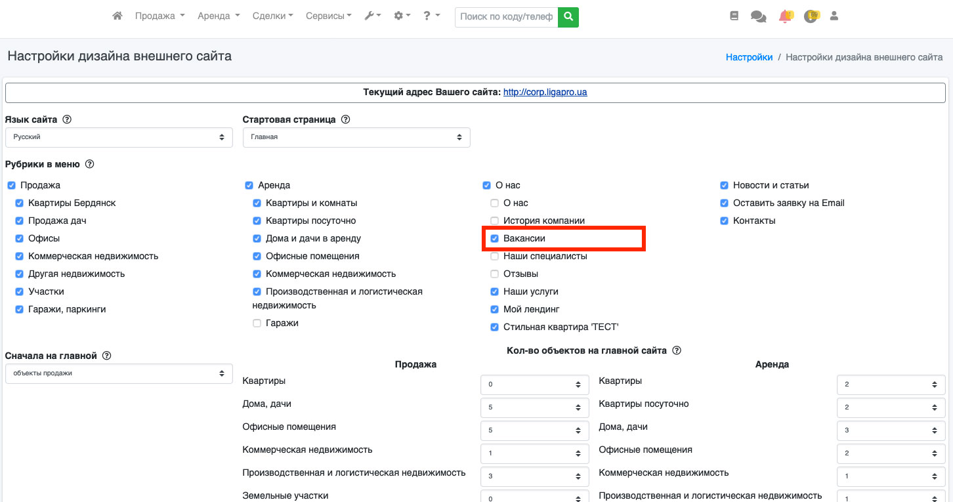
Task: Open the Сервисы menu
Action: click(x=328, y=16)
